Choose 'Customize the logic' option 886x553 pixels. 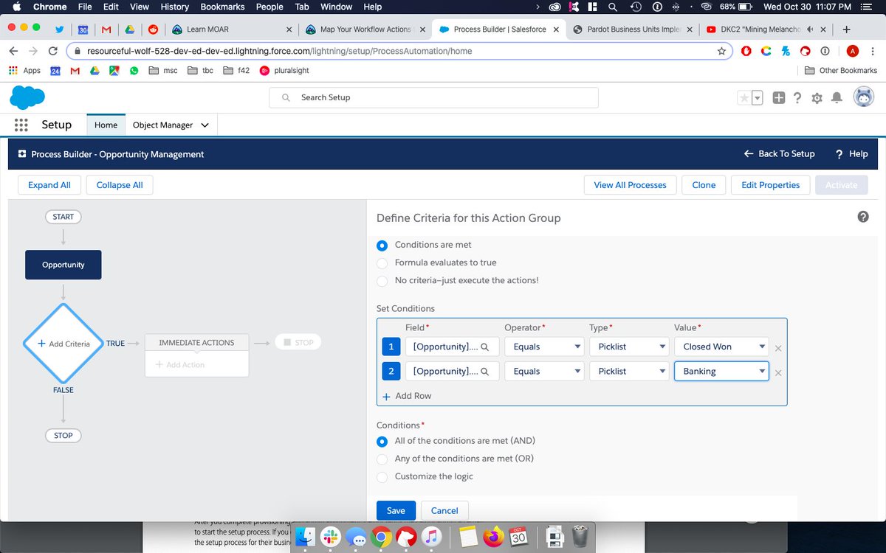click(x=382, y=476)
